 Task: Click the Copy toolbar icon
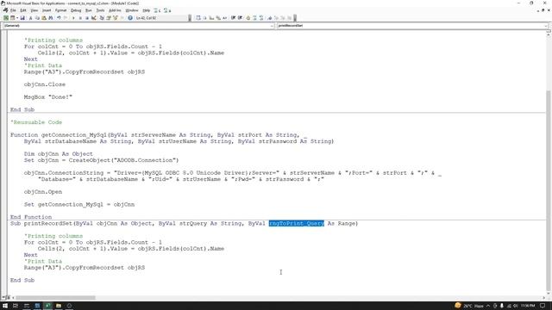(x=37, y=18)
